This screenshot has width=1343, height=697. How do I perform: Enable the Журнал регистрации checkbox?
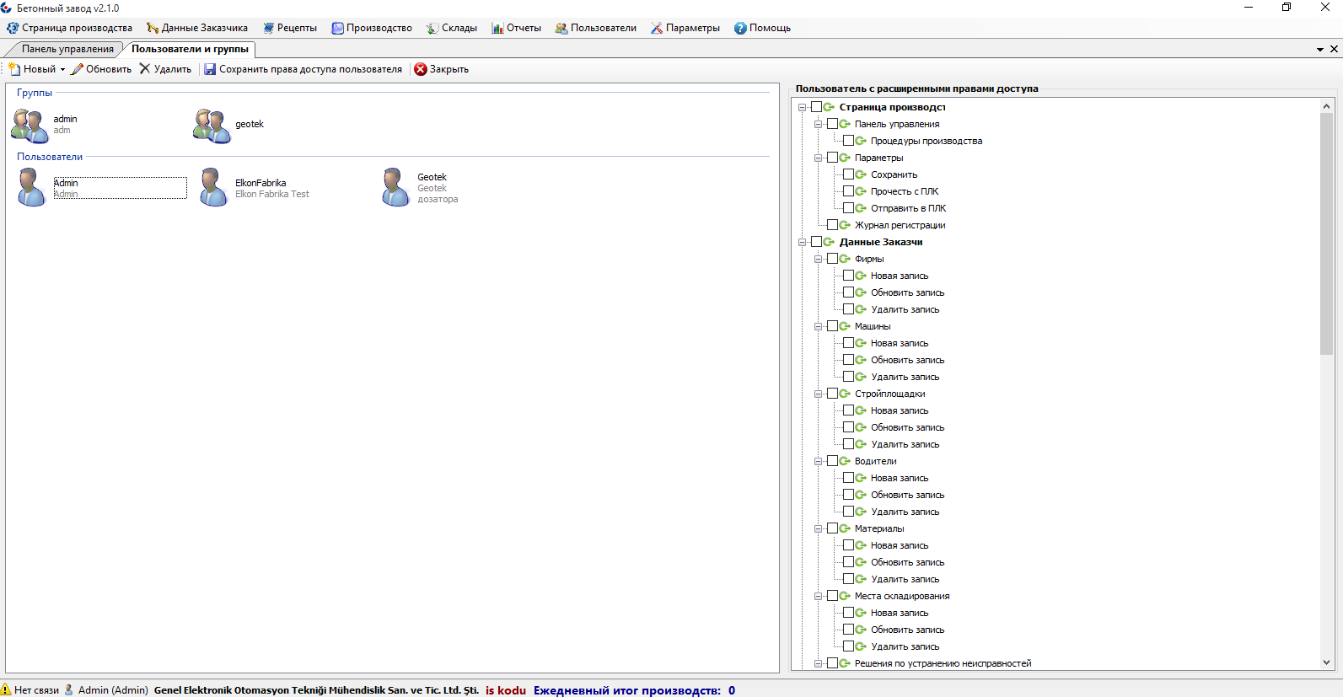[832, 225]
